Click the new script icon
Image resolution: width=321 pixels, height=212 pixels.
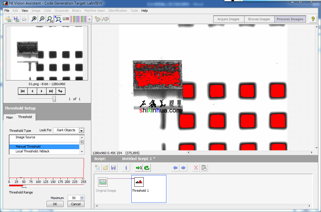coord(97,168)
